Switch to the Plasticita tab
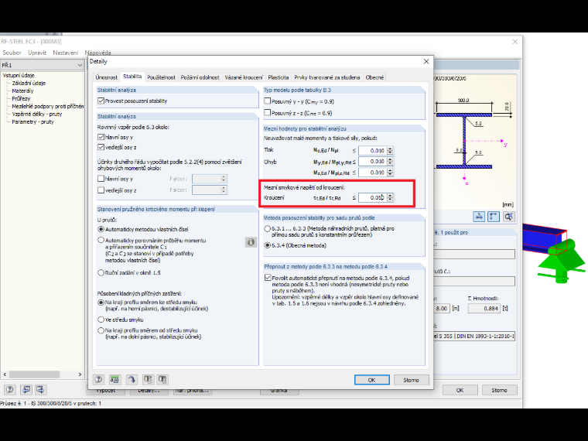588x441 pixels. [279, 77]
